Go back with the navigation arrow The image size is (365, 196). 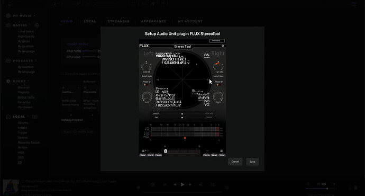55,4
